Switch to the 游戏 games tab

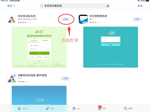(50, 109)
